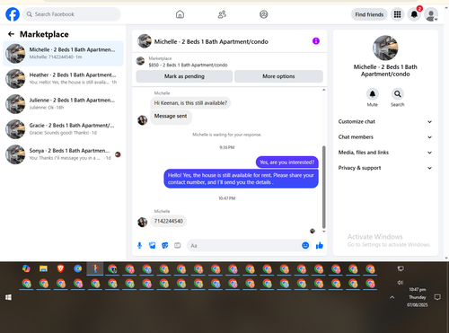Open Sonya conversation in list
The image size is (449, 333).
tap(63, 154)
